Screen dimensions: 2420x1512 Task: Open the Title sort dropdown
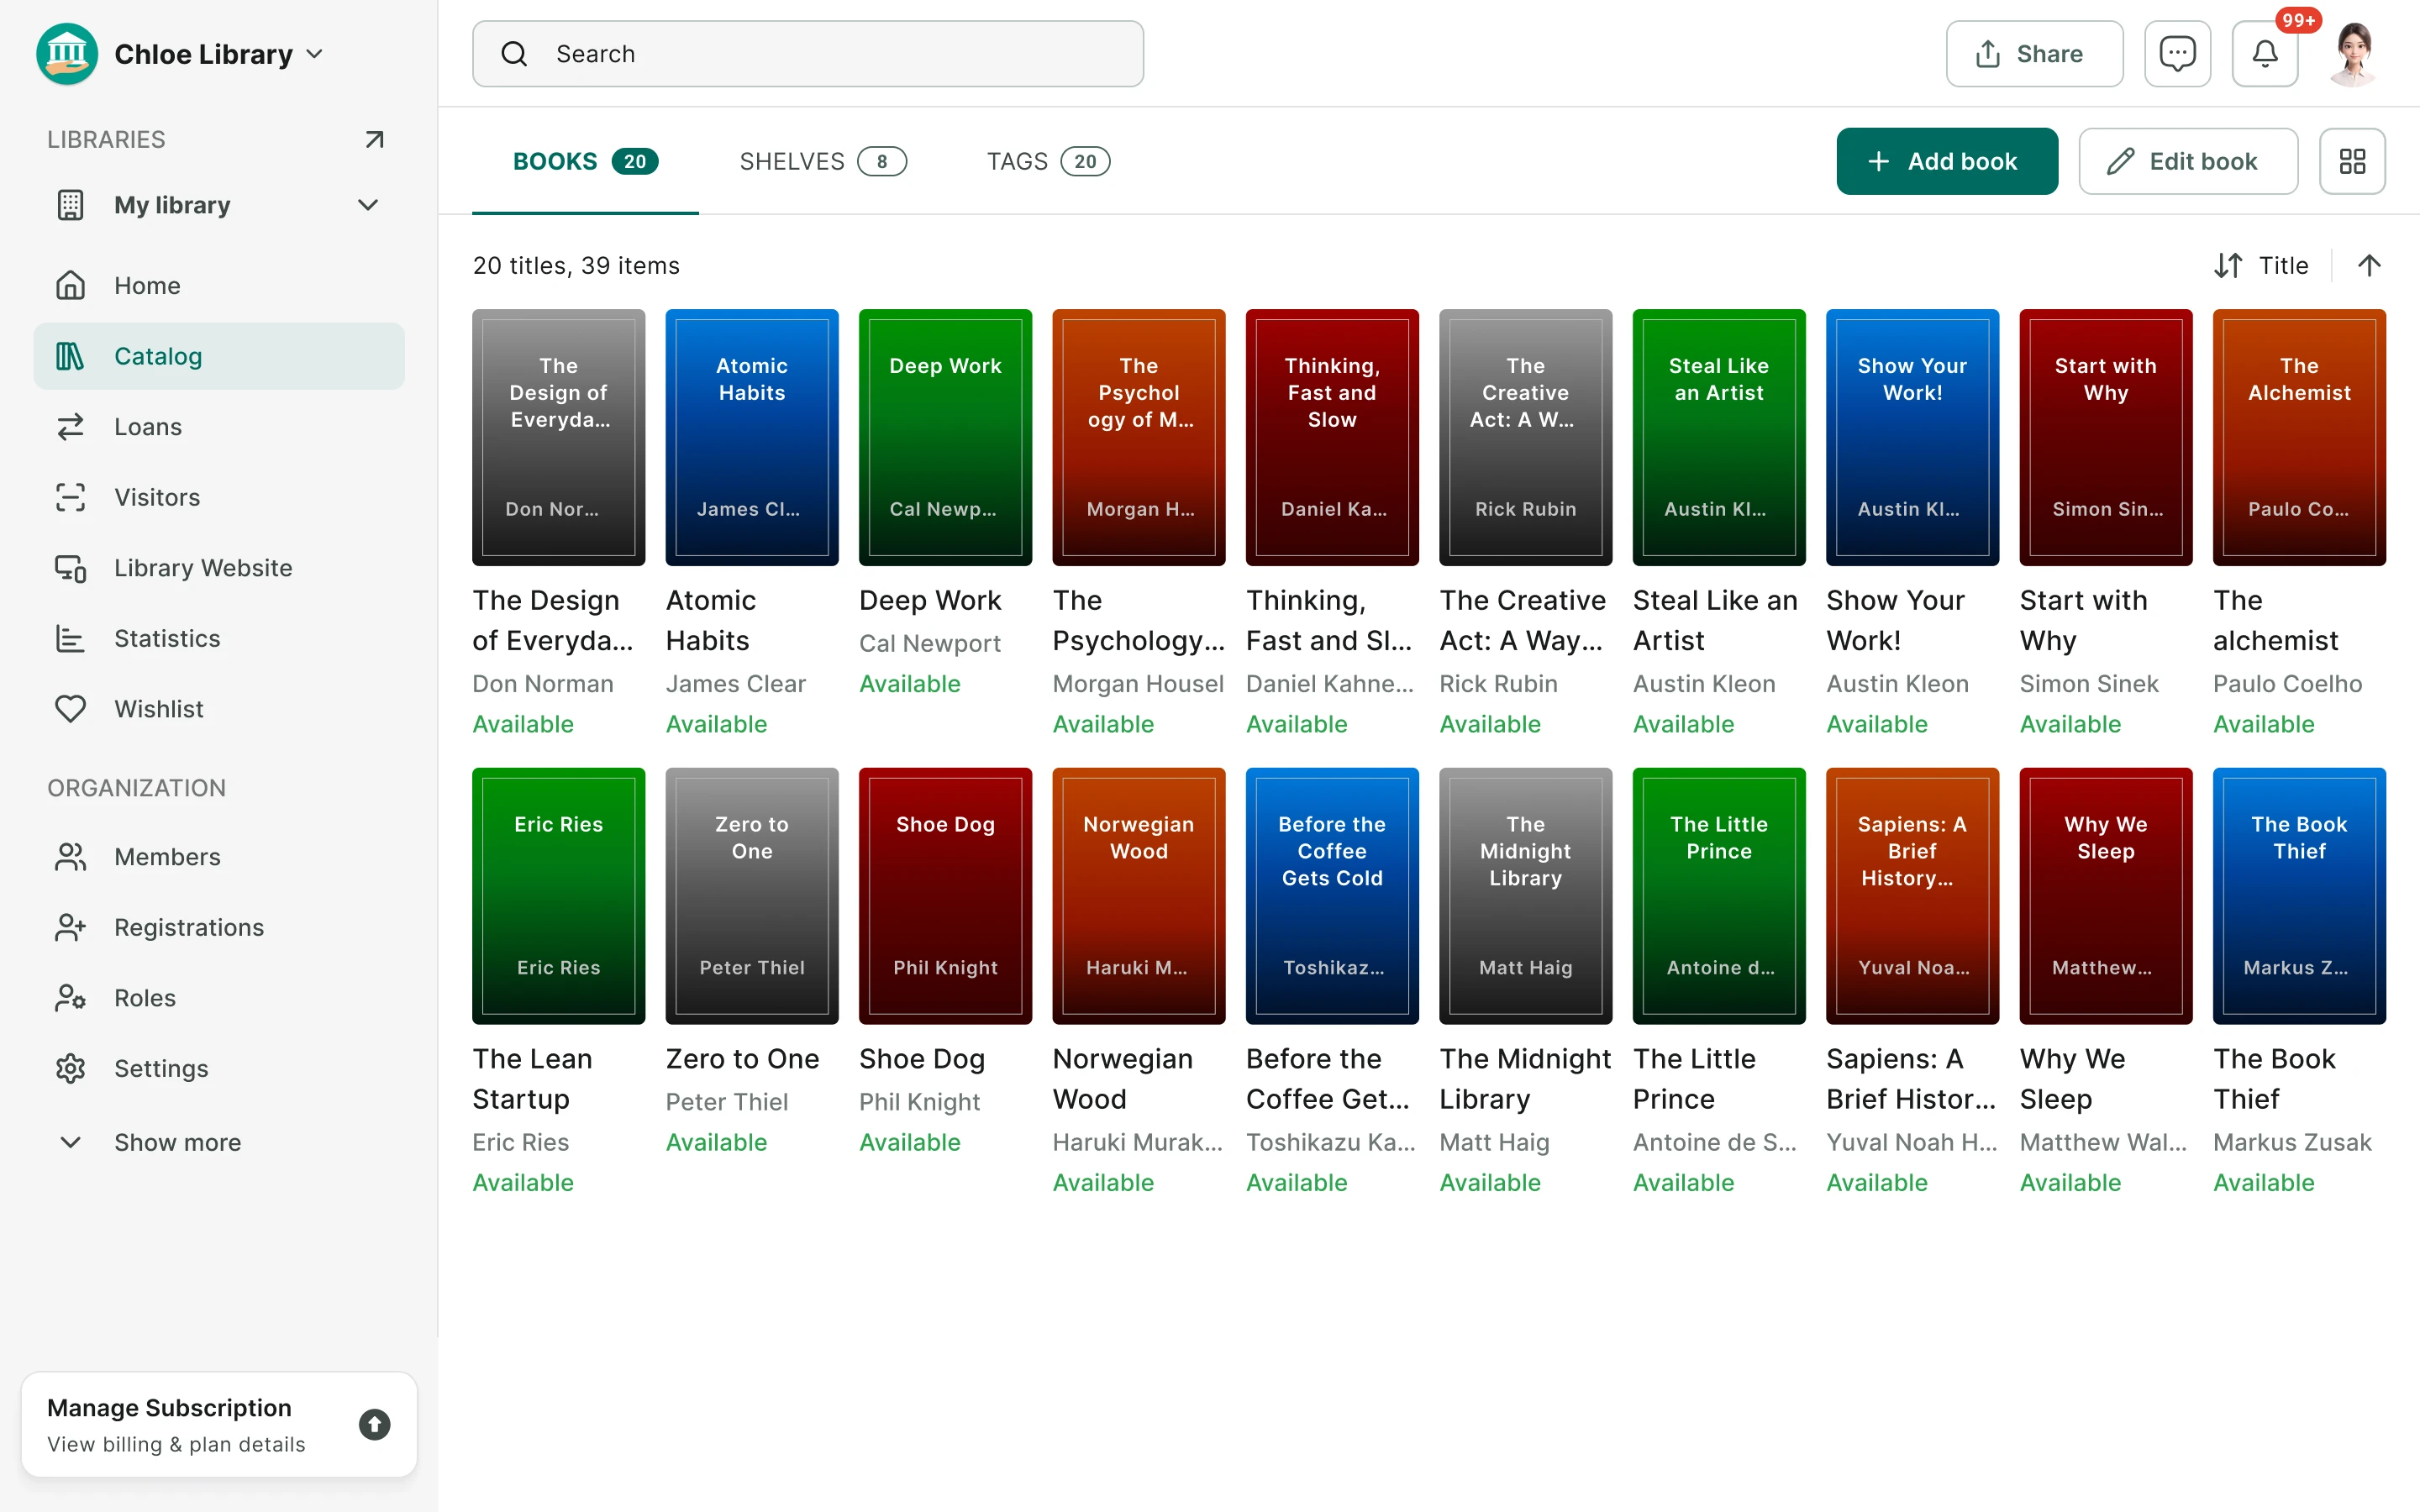pyautogui.click(x=2262, y=265)
